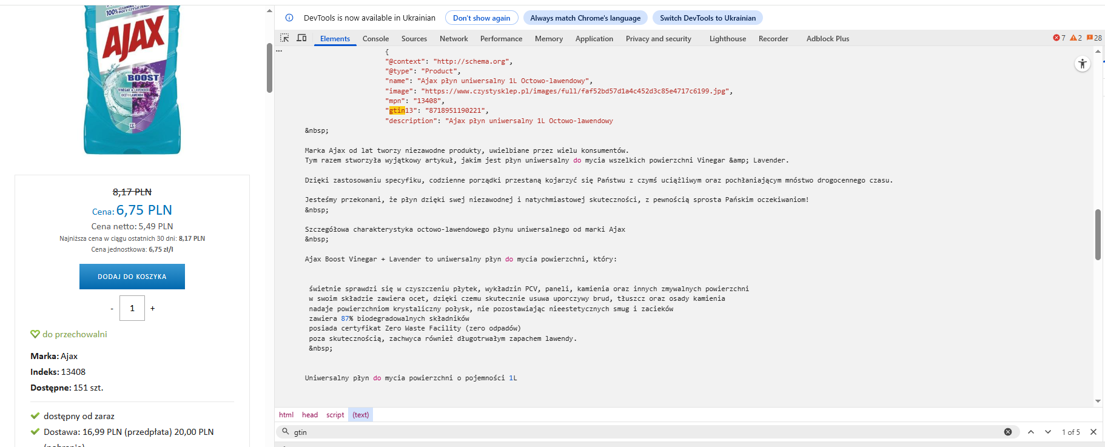This screenshot has height=447, width=1105.
Task: Go to next search result arrow
Action: point(1048,432)
